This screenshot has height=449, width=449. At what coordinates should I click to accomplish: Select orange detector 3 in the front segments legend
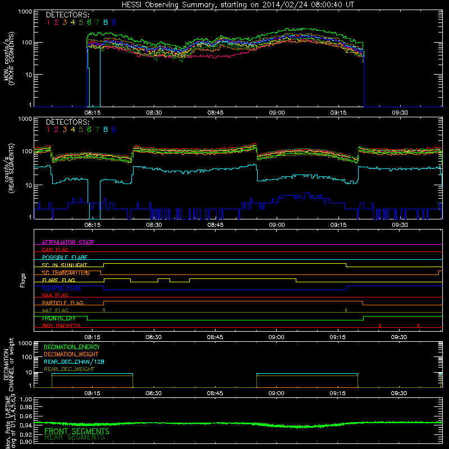click(65, 22)
